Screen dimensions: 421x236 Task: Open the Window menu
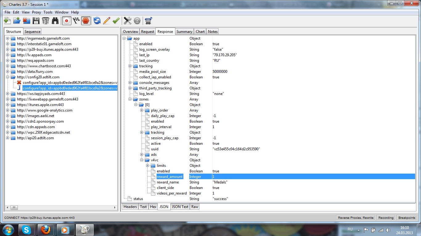(62, 12)
